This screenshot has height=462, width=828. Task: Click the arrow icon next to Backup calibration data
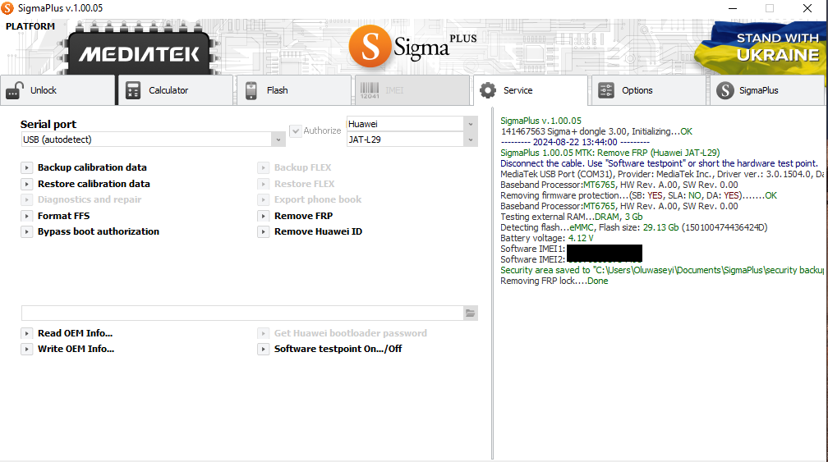[26, 167]
